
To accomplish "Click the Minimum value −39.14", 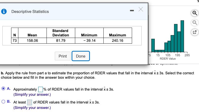I will pyautogui.click(x=89, y=41).
